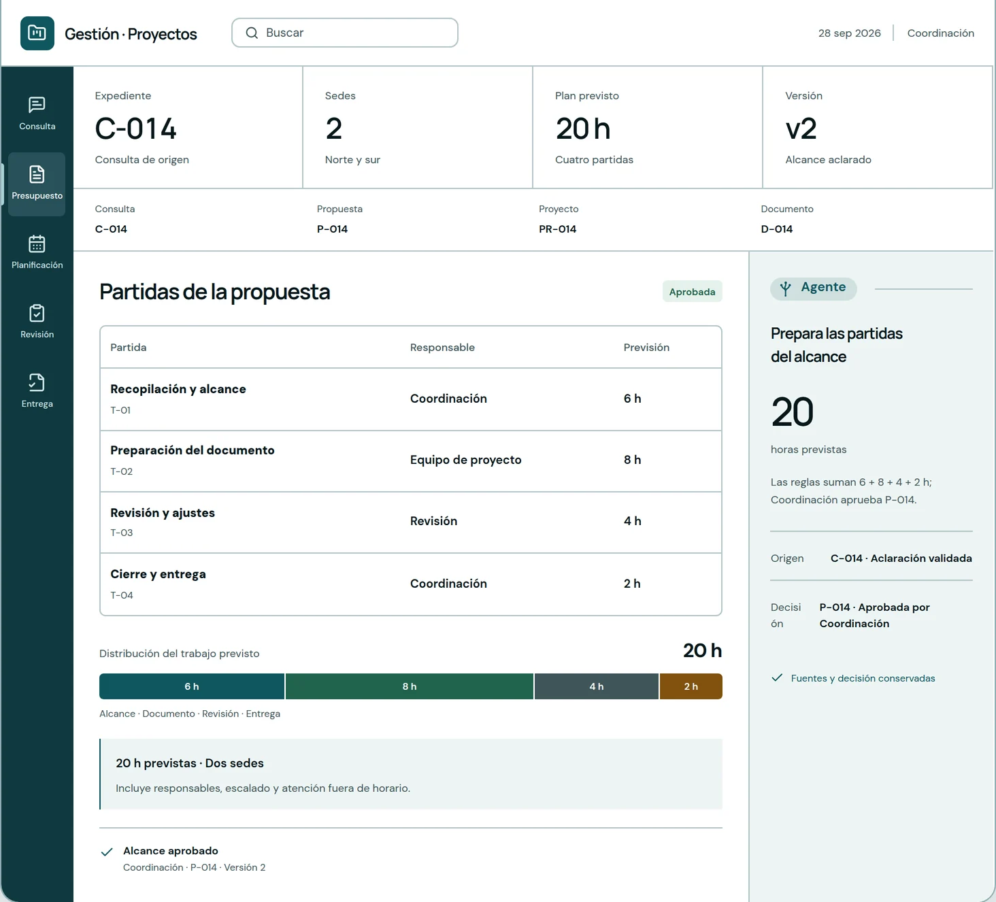
Task: Click the Partida column header
Action: coord(129,348)
